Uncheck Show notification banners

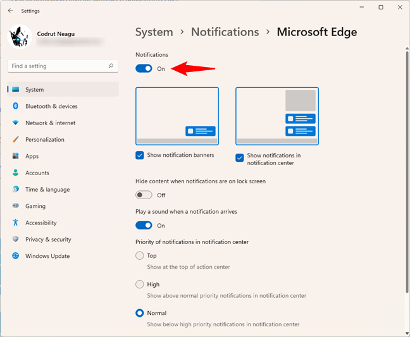(x=140, y=155)
